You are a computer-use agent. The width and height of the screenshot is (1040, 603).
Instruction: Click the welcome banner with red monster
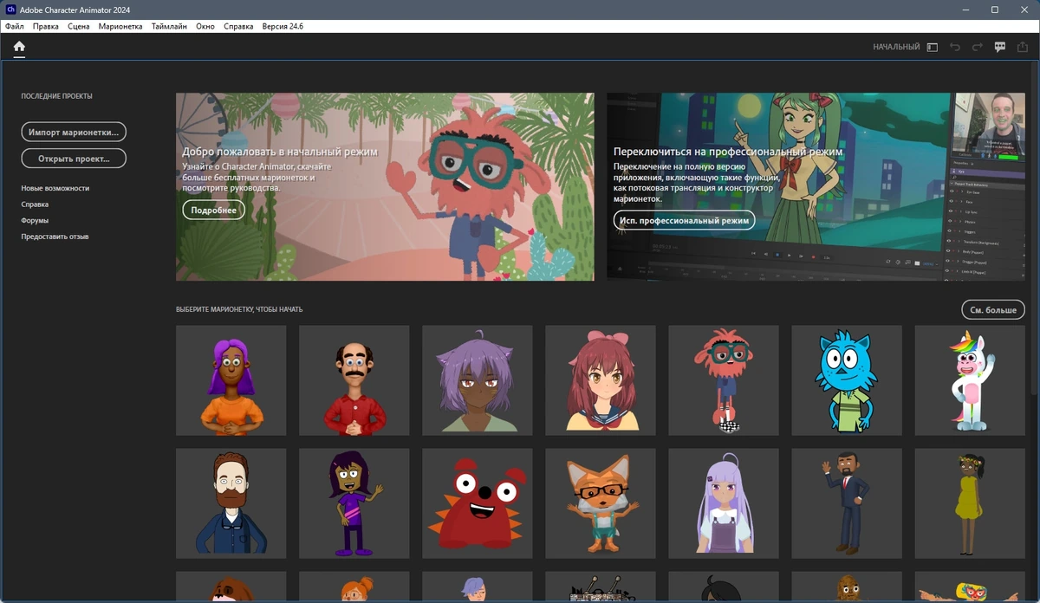pyautogui.click(x=385, y=187)
